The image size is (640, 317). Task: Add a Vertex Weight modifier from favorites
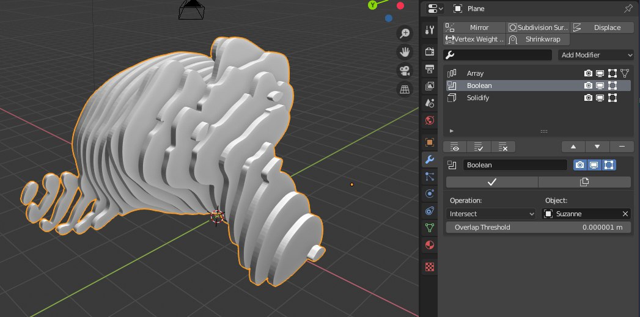[474, 39]
